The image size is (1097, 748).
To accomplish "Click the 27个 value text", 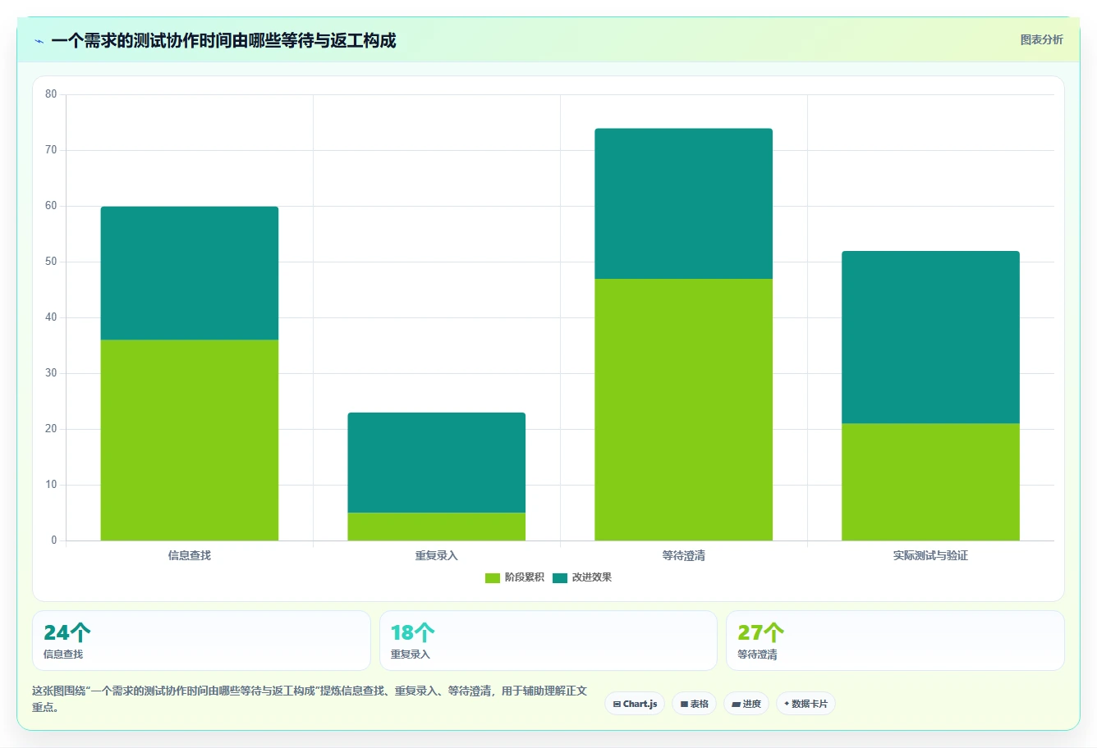I will click(x=761, y=632).
